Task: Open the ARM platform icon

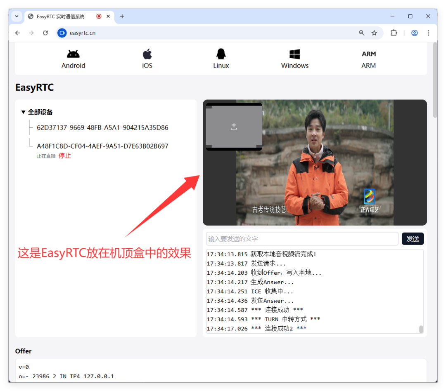Action: 369,54
